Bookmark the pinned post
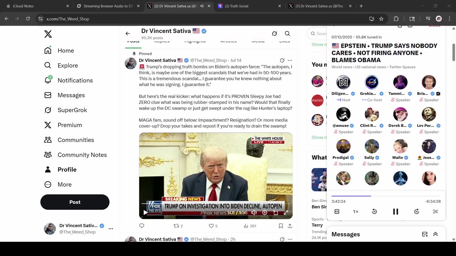This screenshot has width=456, height=256. point(281,226)
